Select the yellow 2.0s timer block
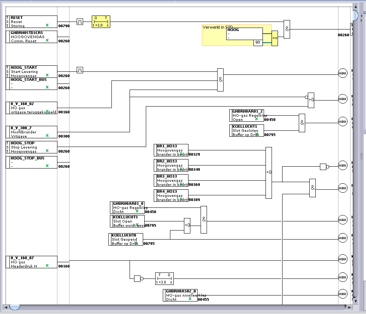366x314 pixels. (101, 22)
